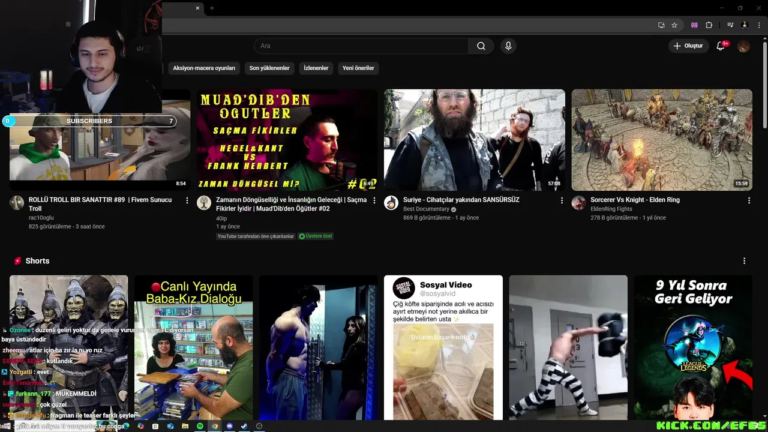Bookmark this page with the star icon
Screen dimensions: 768x432
point(674,25)
